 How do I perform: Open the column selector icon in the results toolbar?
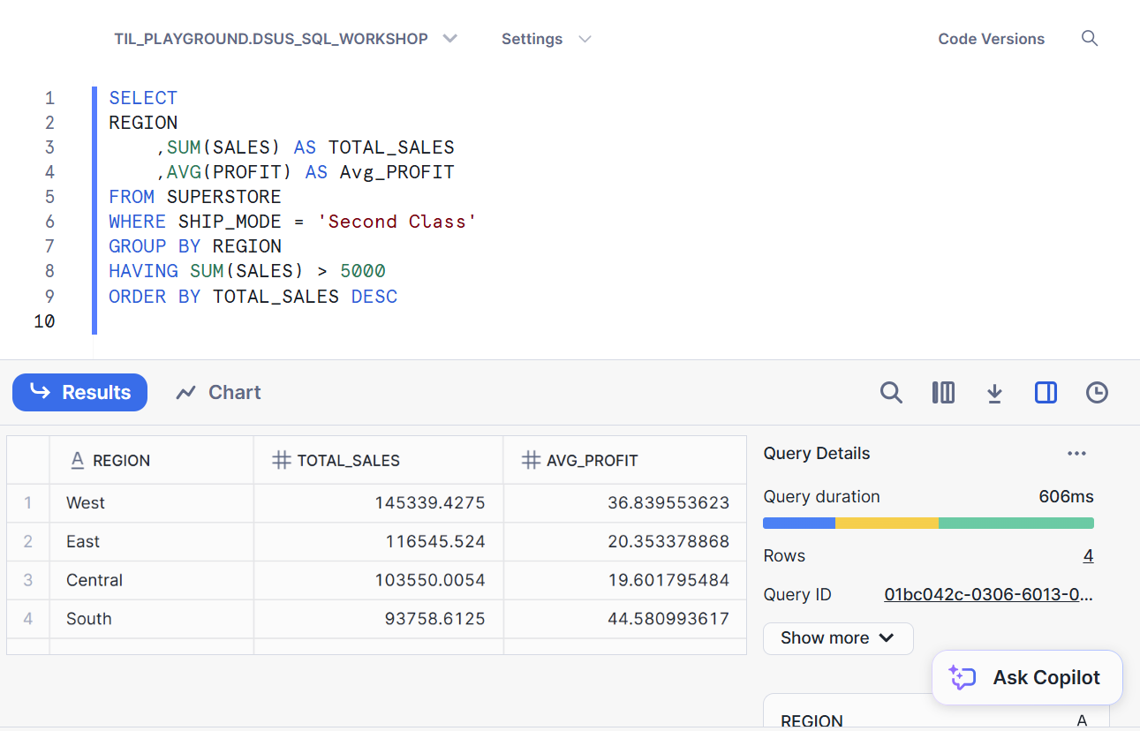pyautogui.click(x=943, y=393)
